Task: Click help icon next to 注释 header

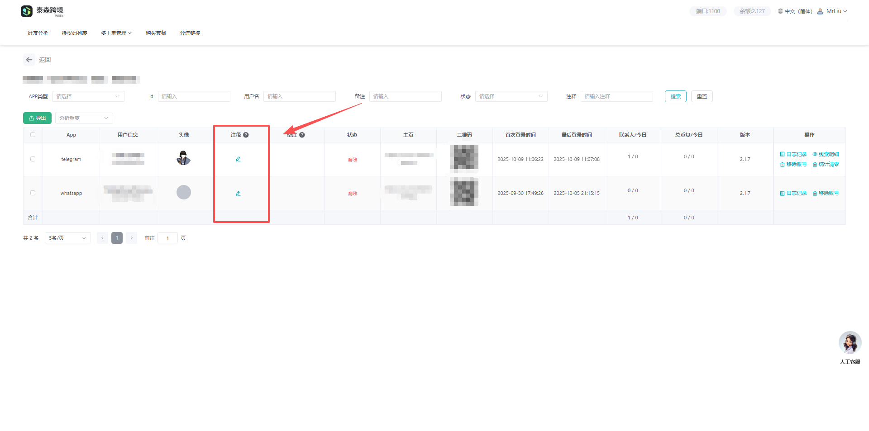Action: tap(246, 135)
